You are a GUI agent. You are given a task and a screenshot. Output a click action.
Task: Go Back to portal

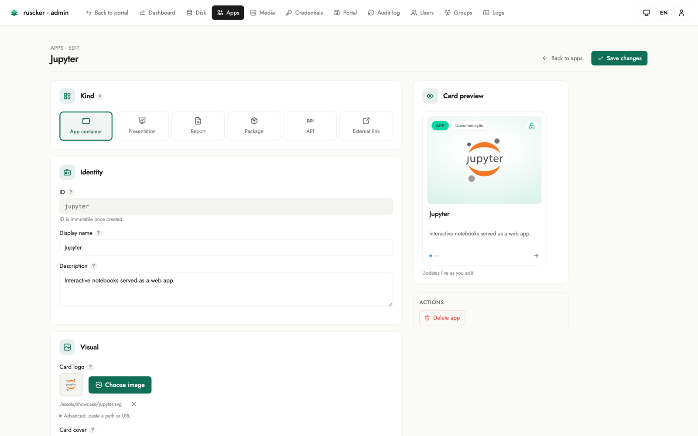pos(107,13)
